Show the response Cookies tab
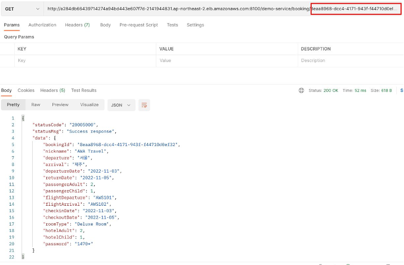The height and width of the screenshot is (265, 404). pyautogui.click(x=26, y=90)
